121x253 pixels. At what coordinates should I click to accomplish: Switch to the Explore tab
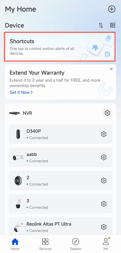click(x=75, y=244)
